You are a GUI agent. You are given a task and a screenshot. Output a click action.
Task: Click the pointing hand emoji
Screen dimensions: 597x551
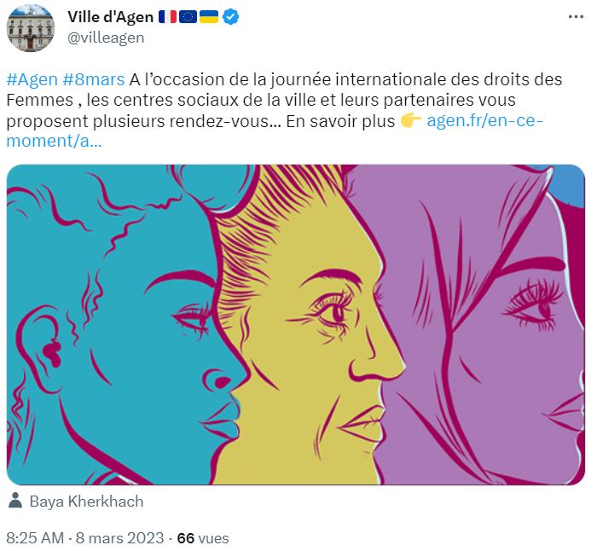point(410,121)
